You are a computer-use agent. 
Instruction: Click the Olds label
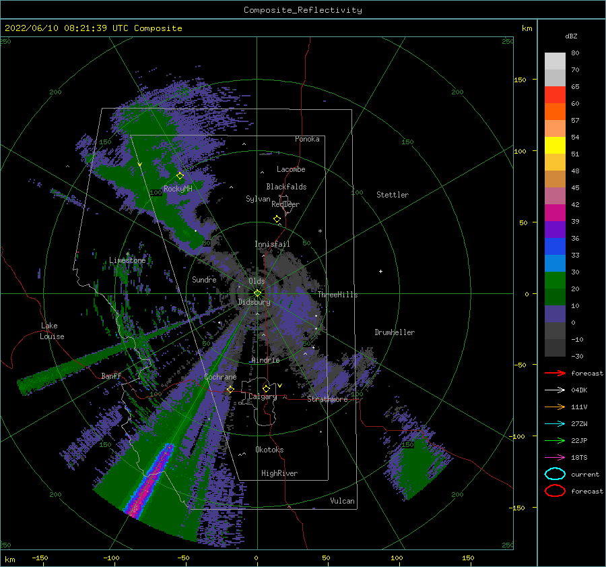tap(257, 281)
